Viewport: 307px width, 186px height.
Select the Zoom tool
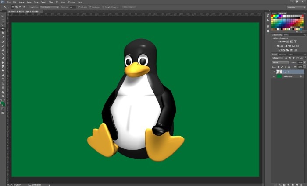click(3, 96)
